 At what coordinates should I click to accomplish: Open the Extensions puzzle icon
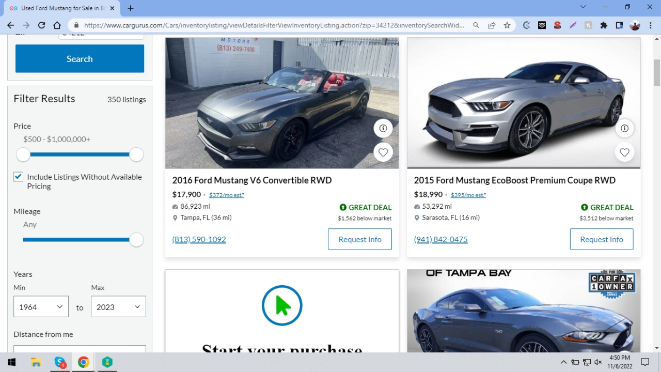click(604, 25)
